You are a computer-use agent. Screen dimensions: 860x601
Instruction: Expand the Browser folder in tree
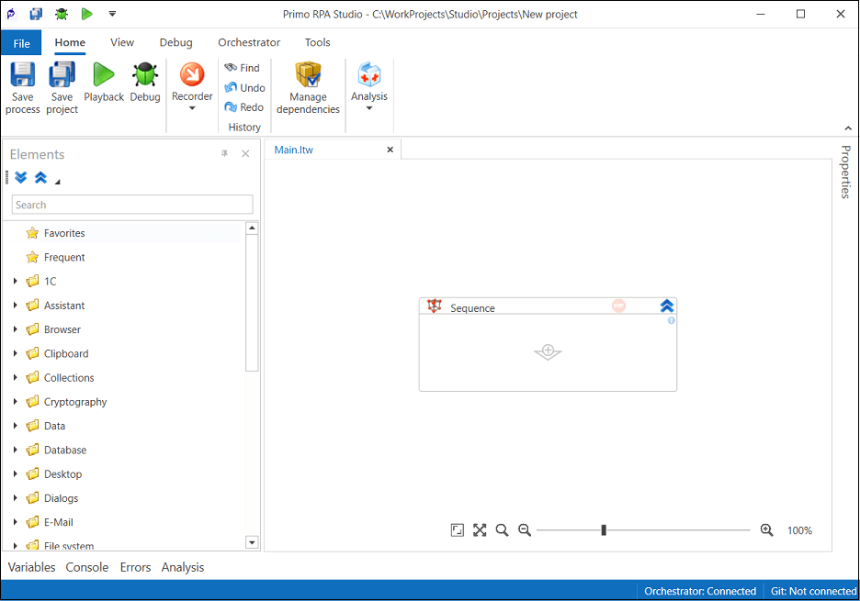[x=16, y=329]
